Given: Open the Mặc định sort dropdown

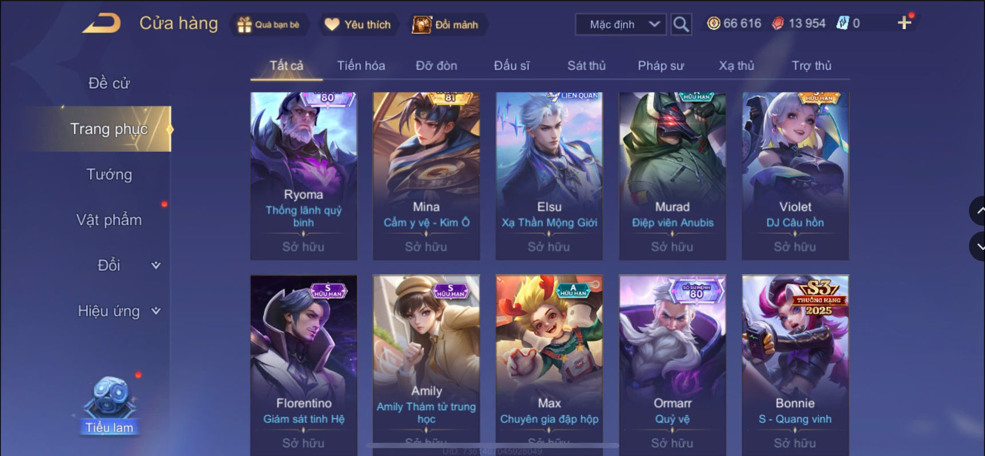Looking at the screenshot, I should 621,24.
